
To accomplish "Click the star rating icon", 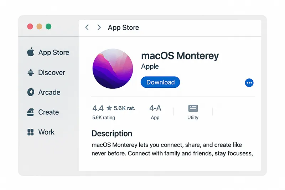I will (109, 108).
